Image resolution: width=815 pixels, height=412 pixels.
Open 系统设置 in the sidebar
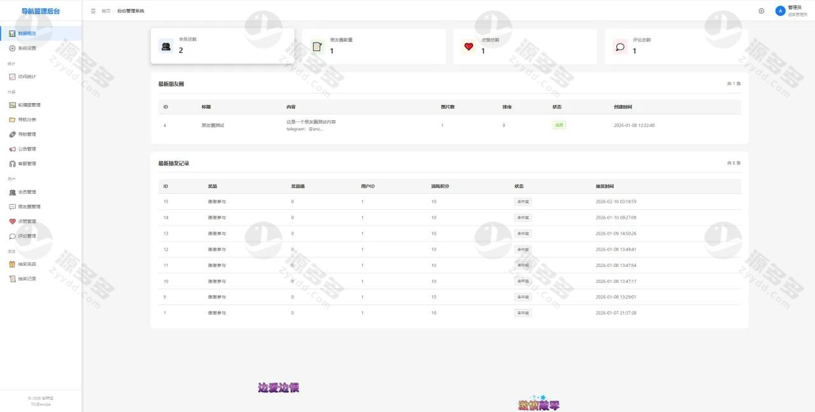click(x=27, y=48)
